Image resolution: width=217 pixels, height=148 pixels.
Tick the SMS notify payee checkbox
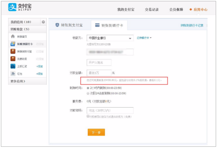[x=88, y=116]
